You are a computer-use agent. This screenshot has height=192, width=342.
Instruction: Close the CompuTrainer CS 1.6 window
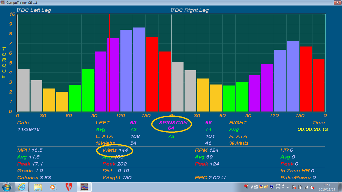[x=337, y=2]
